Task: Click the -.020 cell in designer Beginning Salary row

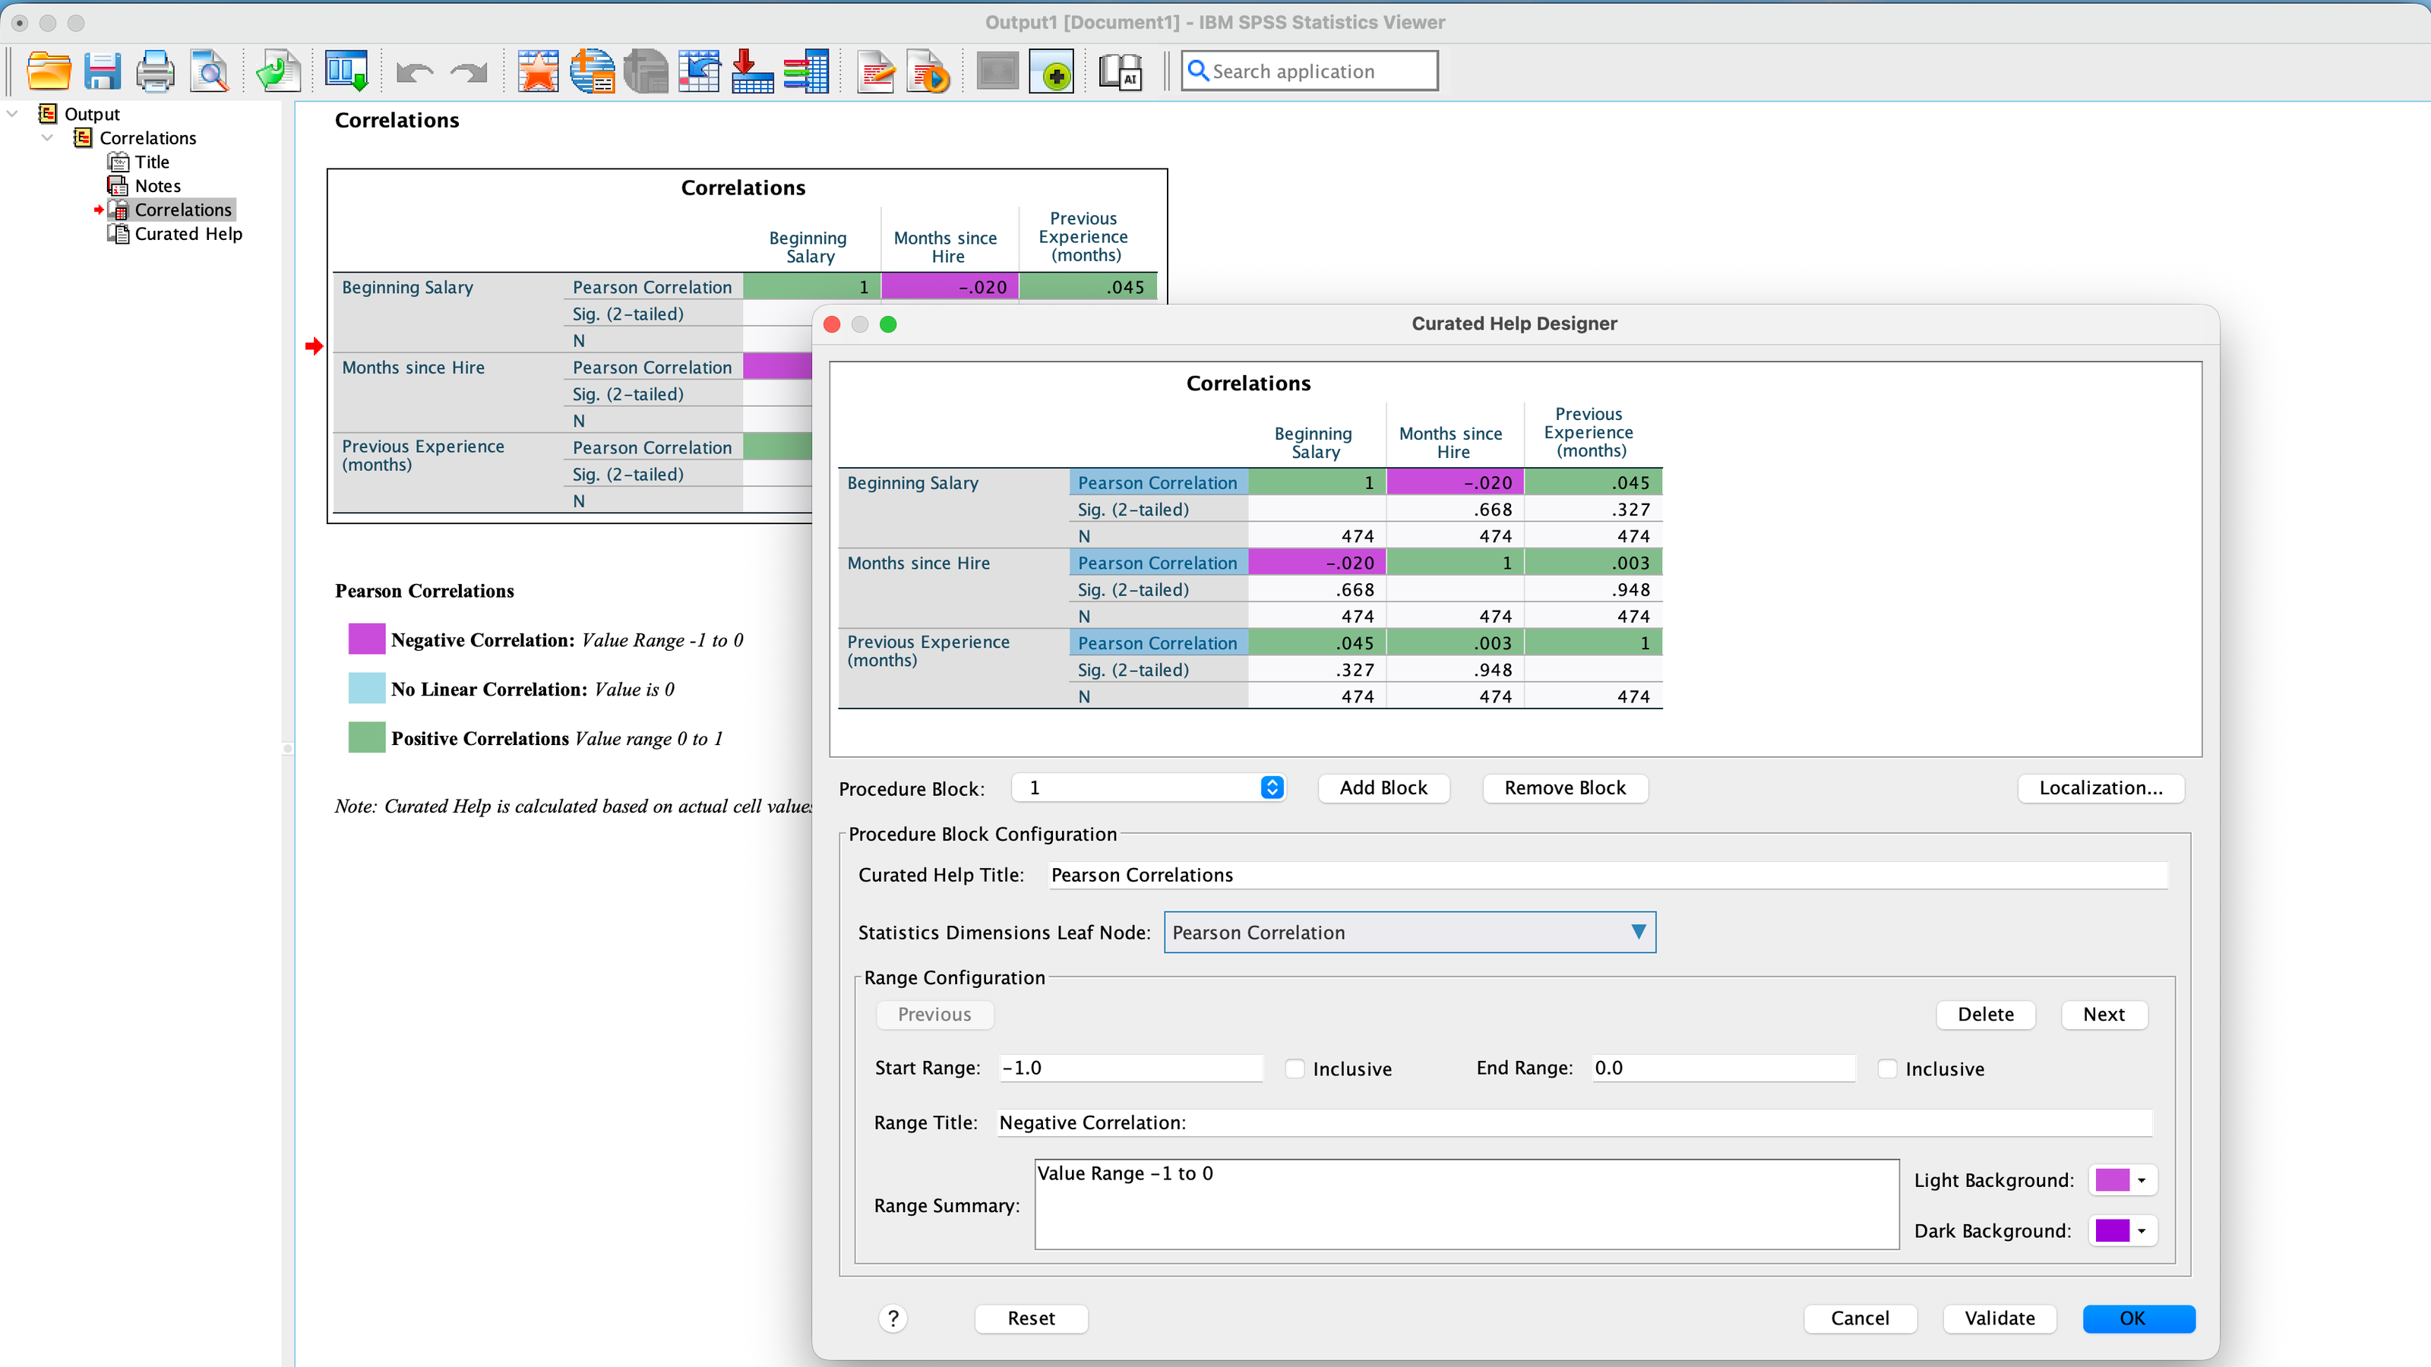Action: (x=1454, y=483)
